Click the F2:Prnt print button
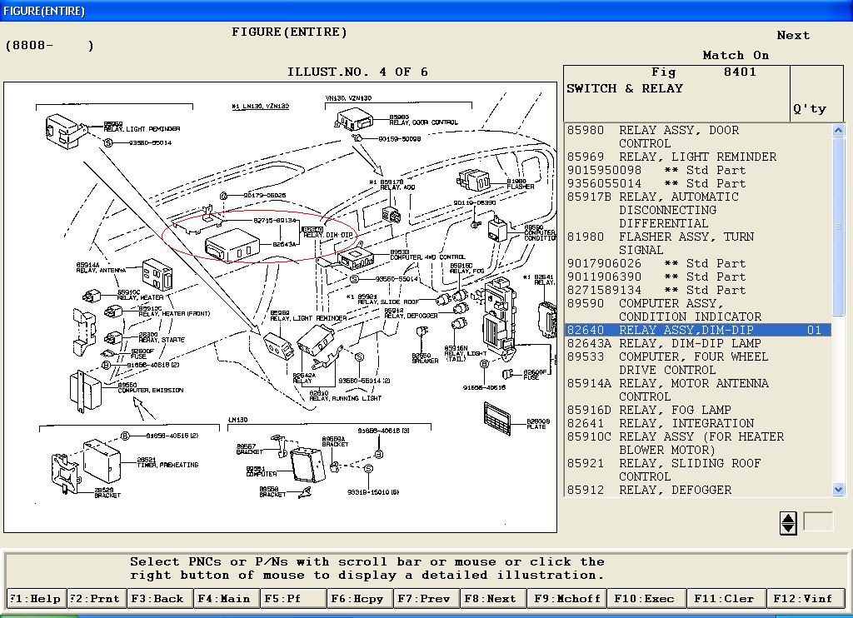The width and height of the screenshot is (853, 618). 96,598
